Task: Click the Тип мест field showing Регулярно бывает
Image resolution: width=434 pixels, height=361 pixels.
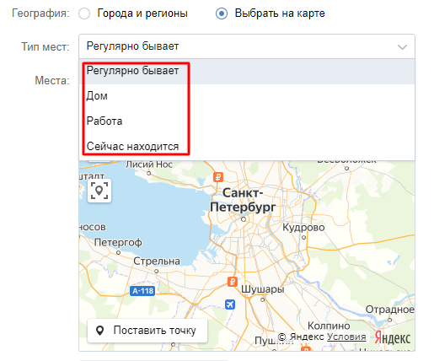Action: point(247,46)
